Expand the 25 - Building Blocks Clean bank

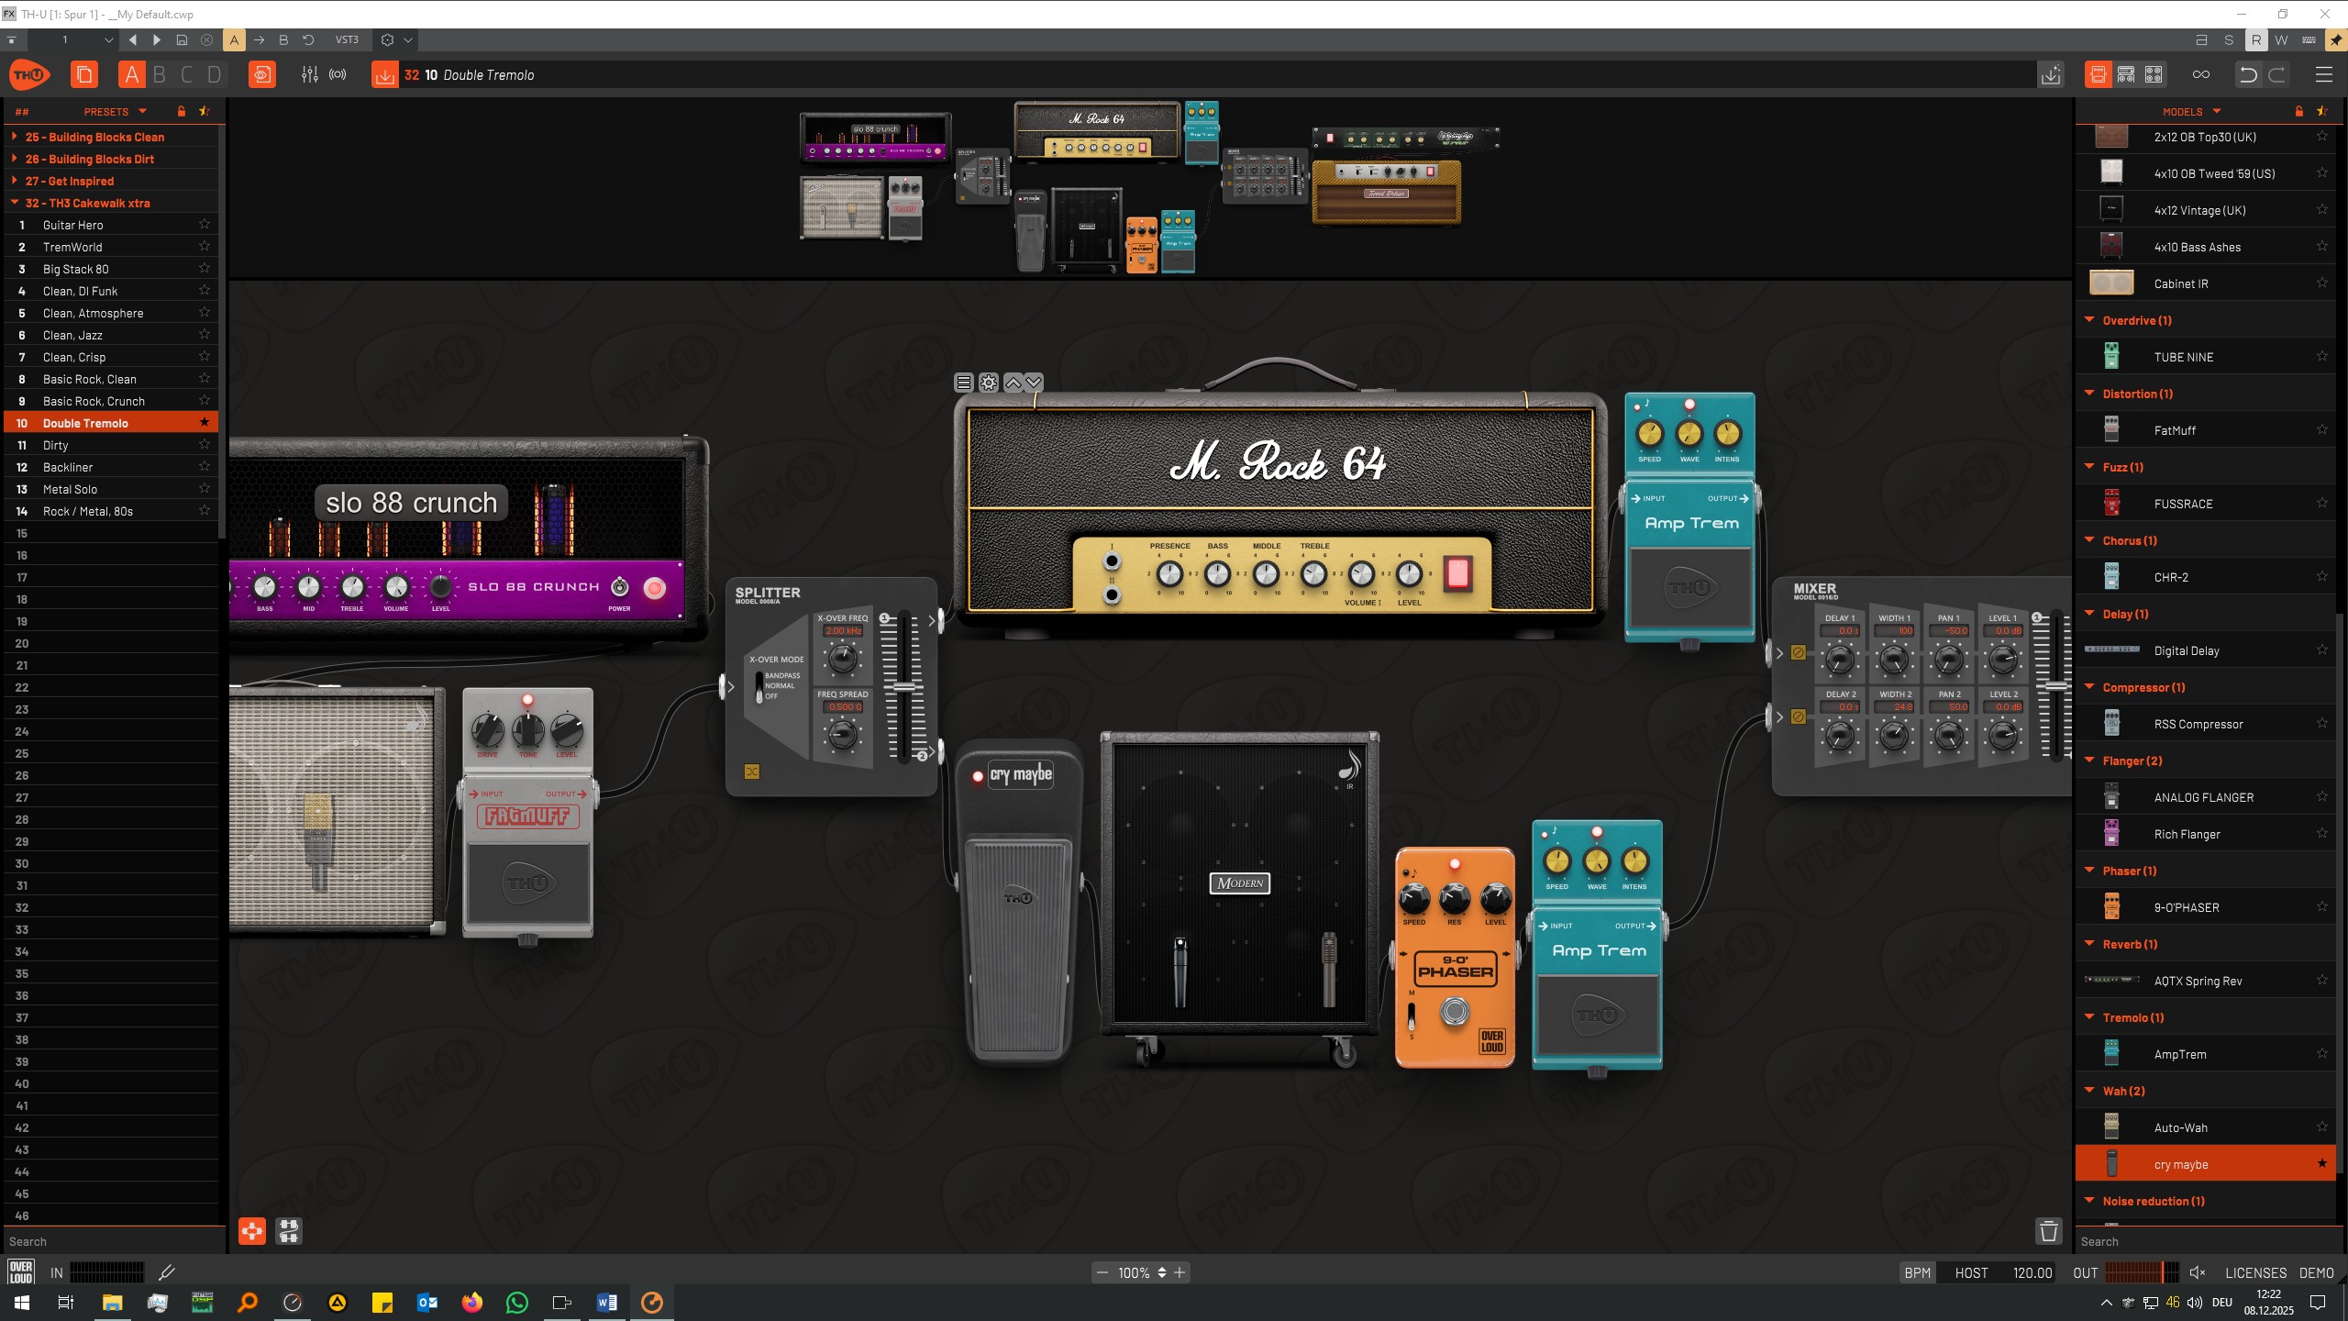click(x=14, y=137)
